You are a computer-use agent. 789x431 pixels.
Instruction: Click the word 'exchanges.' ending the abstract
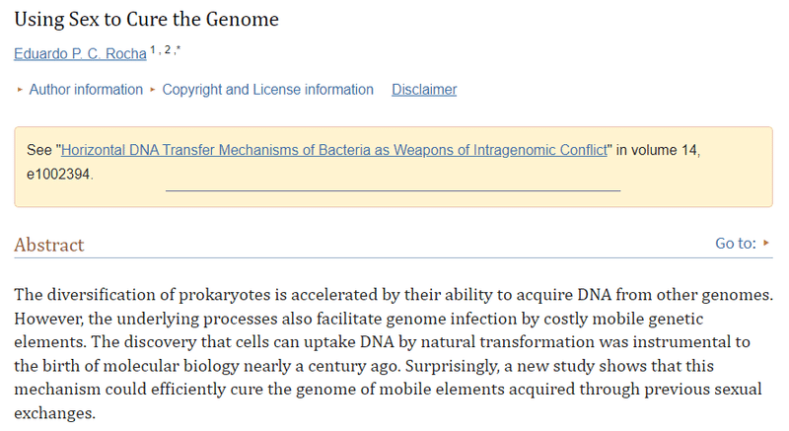[x=55, y=413]
